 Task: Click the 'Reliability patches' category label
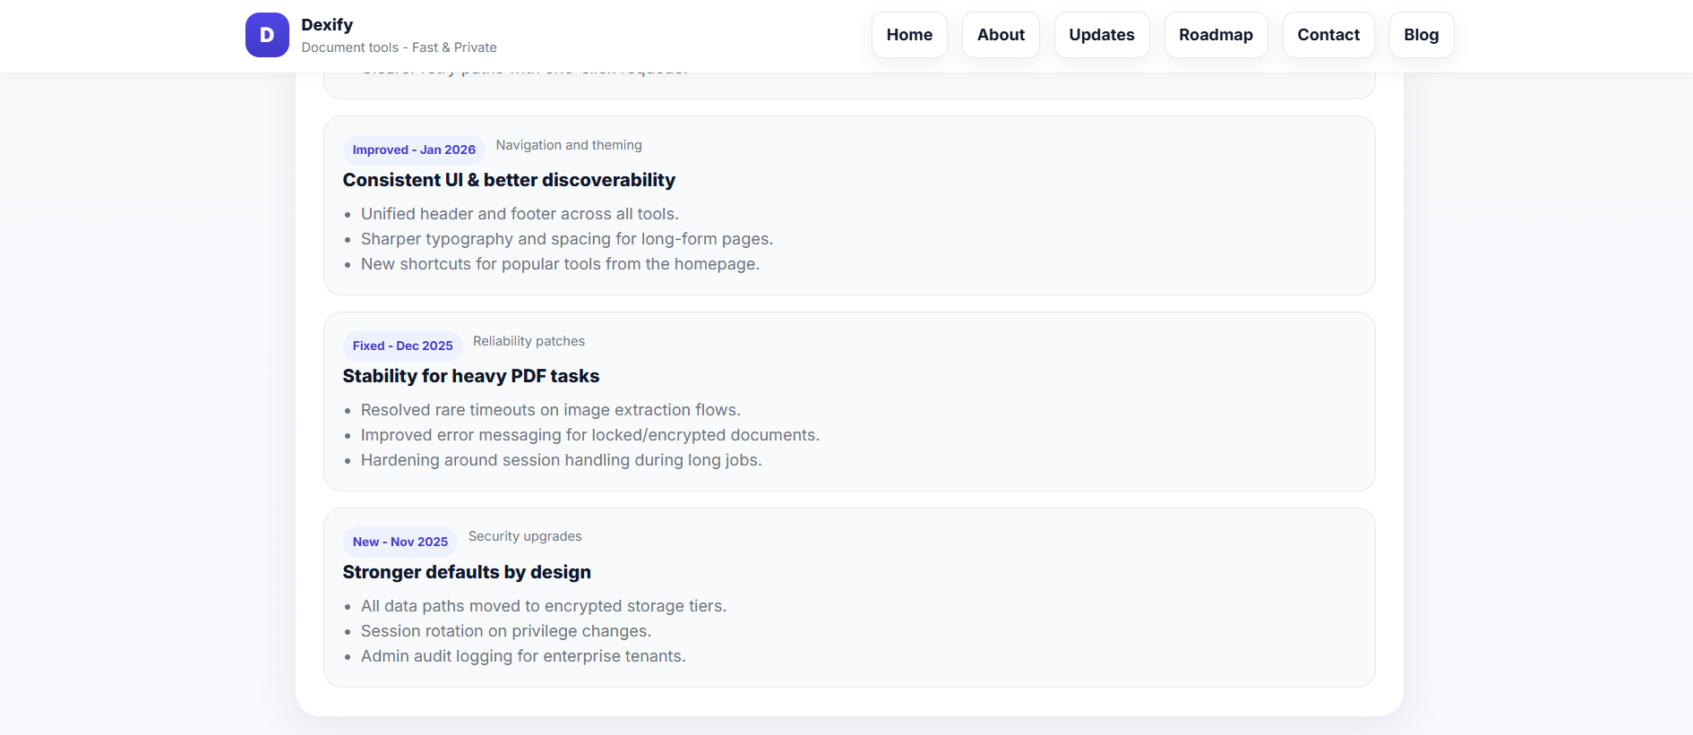pos(529,341)
